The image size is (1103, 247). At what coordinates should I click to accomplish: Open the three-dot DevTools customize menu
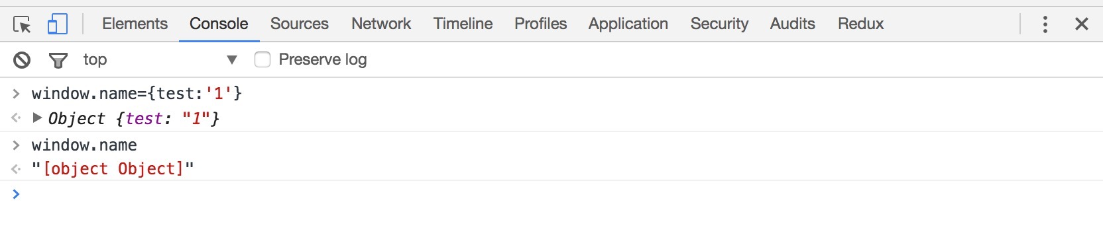point(1045,24)
